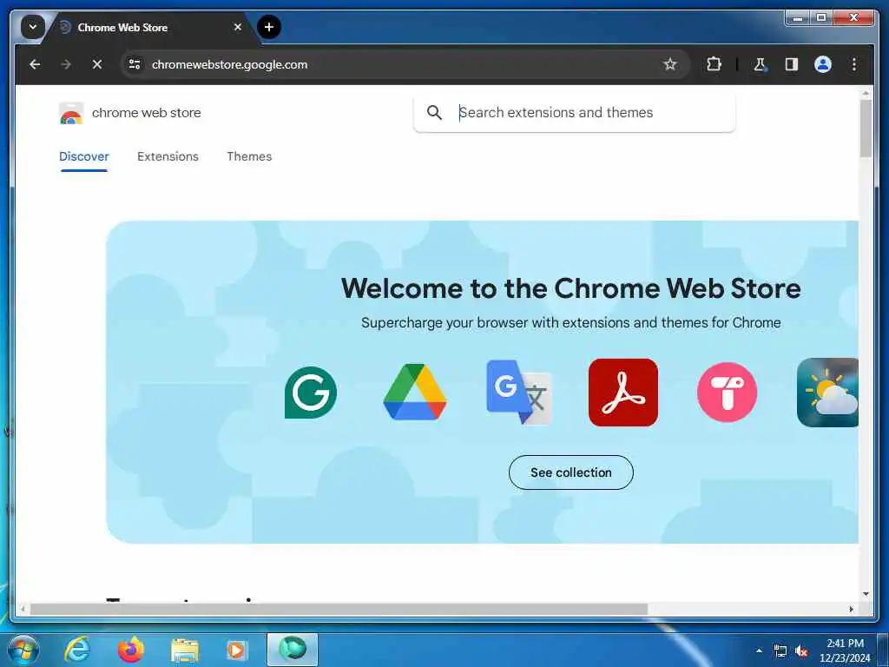Open the File Explorer taskbar icon
Image resolution: width=889 pixels, height=667 pixels.
[185, 651]
